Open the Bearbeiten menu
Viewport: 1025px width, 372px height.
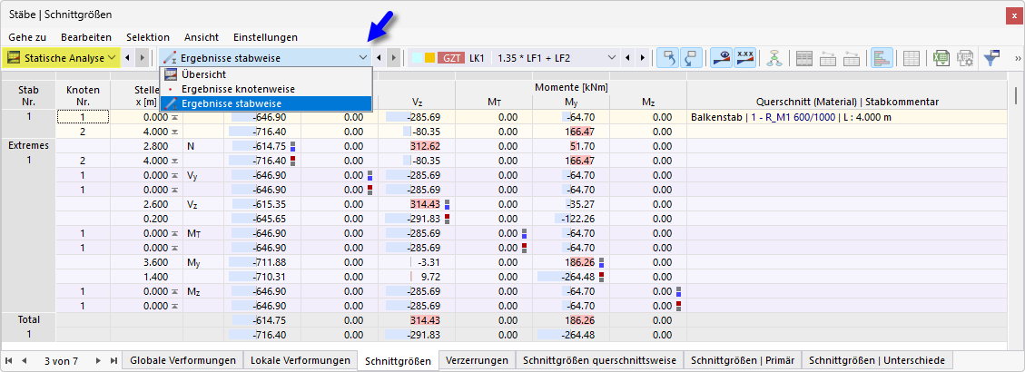pos(86,37)
